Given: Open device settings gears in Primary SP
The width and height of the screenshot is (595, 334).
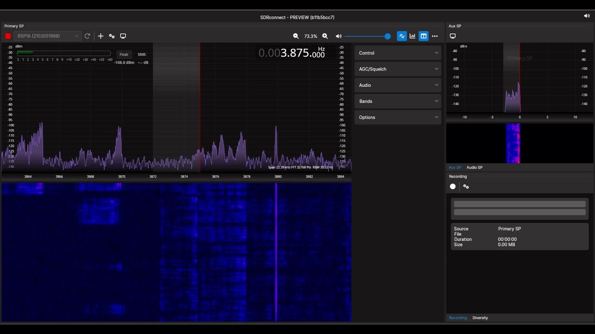Looking at the screenshot, I should [112, 36].
